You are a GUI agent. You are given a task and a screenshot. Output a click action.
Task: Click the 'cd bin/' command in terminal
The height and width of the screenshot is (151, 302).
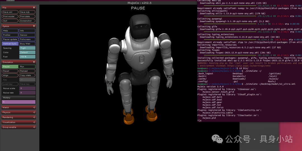pyautogui.click(x=244, y=68)
